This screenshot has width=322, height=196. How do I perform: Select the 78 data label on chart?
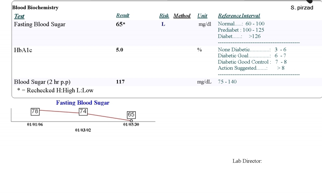pos(35,111)
